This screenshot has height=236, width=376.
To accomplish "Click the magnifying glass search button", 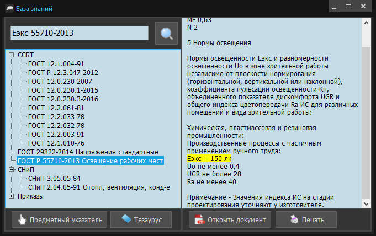I will click(x=166, y=34).
